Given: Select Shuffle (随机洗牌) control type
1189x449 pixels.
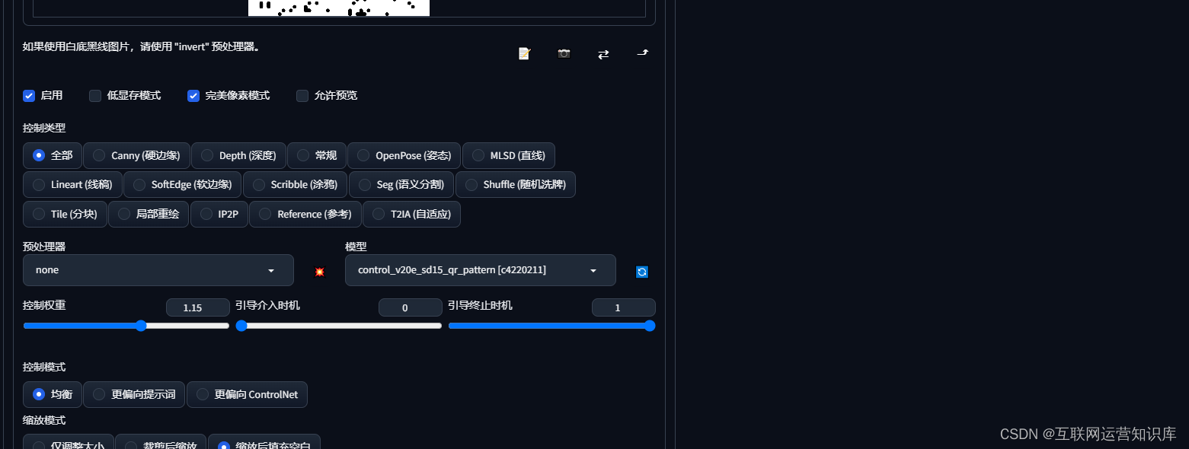Looking at the screenshot, I should pos(515,185).
